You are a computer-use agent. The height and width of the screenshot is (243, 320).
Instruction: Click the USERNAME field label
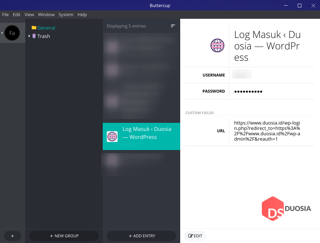[214, 75]
